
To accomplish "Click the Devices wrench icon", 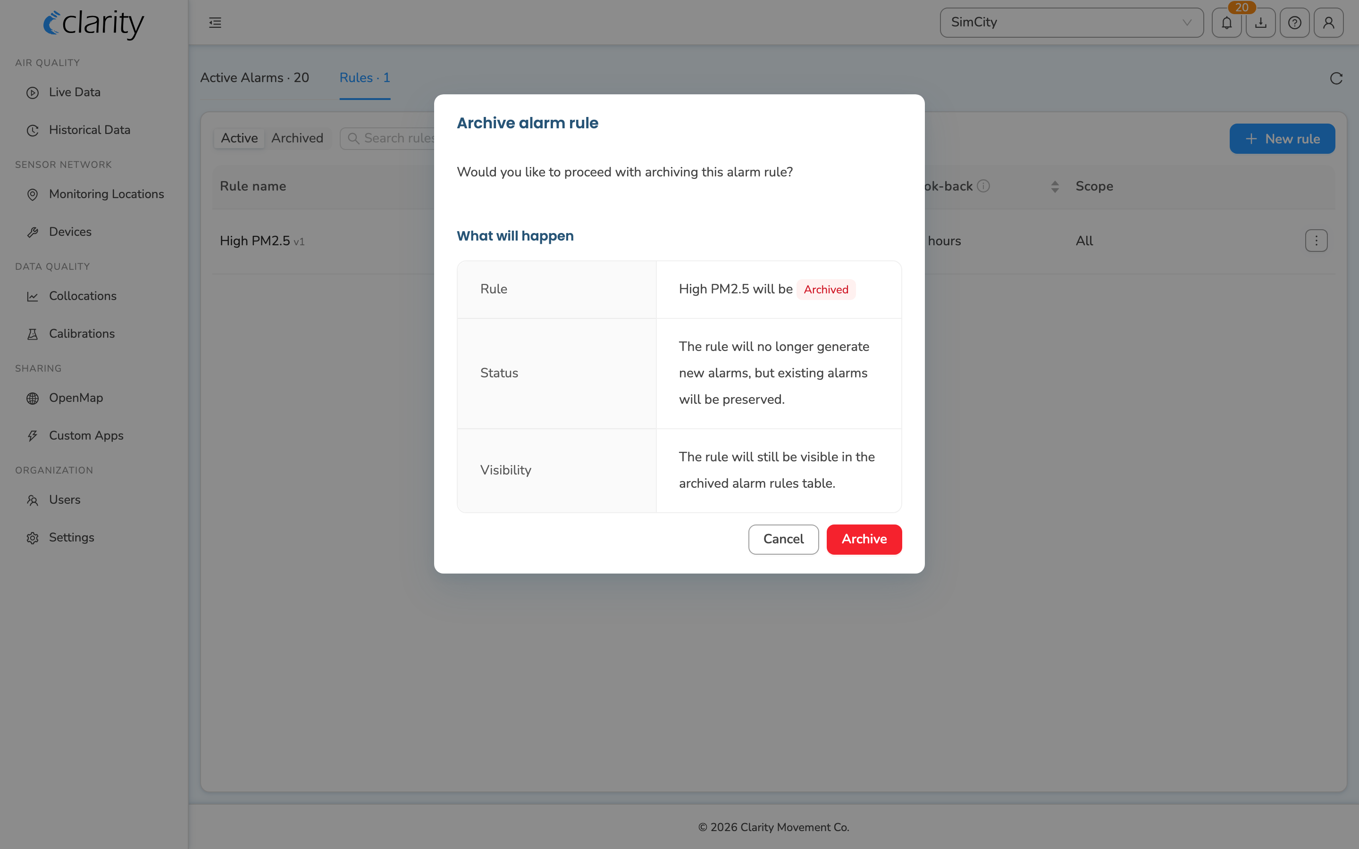I will tap(33, 232).
